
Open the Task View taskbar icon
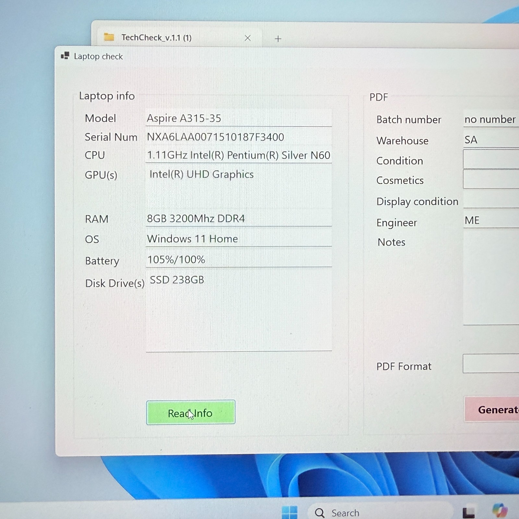pyautogui.click(x=468, y=513)
